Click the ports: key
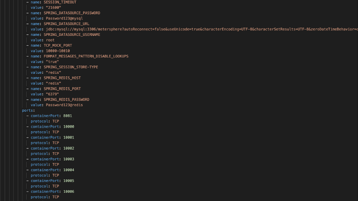Viewport: 358px width, 201px height. 28,110
